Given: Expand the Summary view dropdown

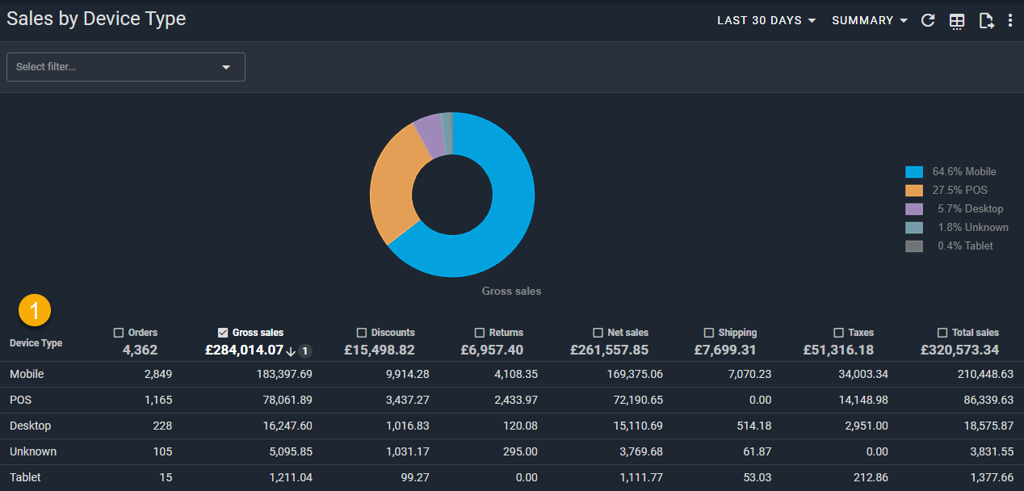Looking at the screenshot, I should click(870, 21).
